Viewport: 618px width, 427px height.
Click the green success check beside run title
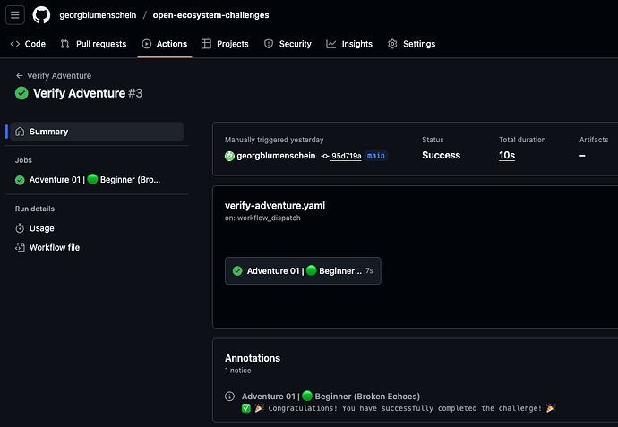tap(21, 93)
